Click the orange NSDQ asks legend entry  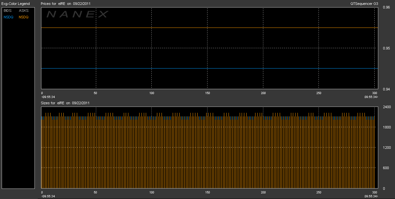(24, 17)
